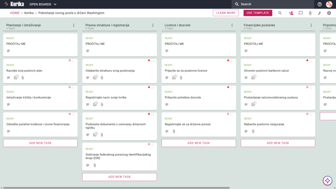Toggle star on Registrirajte se za državne poreze

click(x=228, y=114)
